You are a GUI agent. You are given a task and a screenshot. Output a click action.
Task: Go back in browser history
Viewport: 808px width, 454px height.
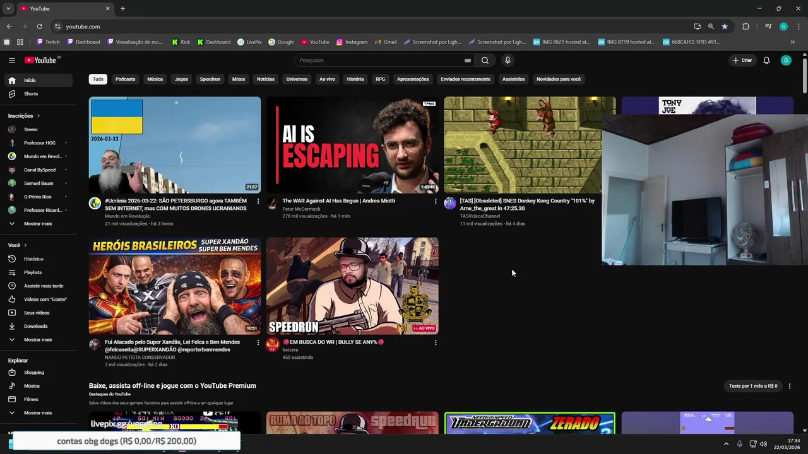pos(9,26)
